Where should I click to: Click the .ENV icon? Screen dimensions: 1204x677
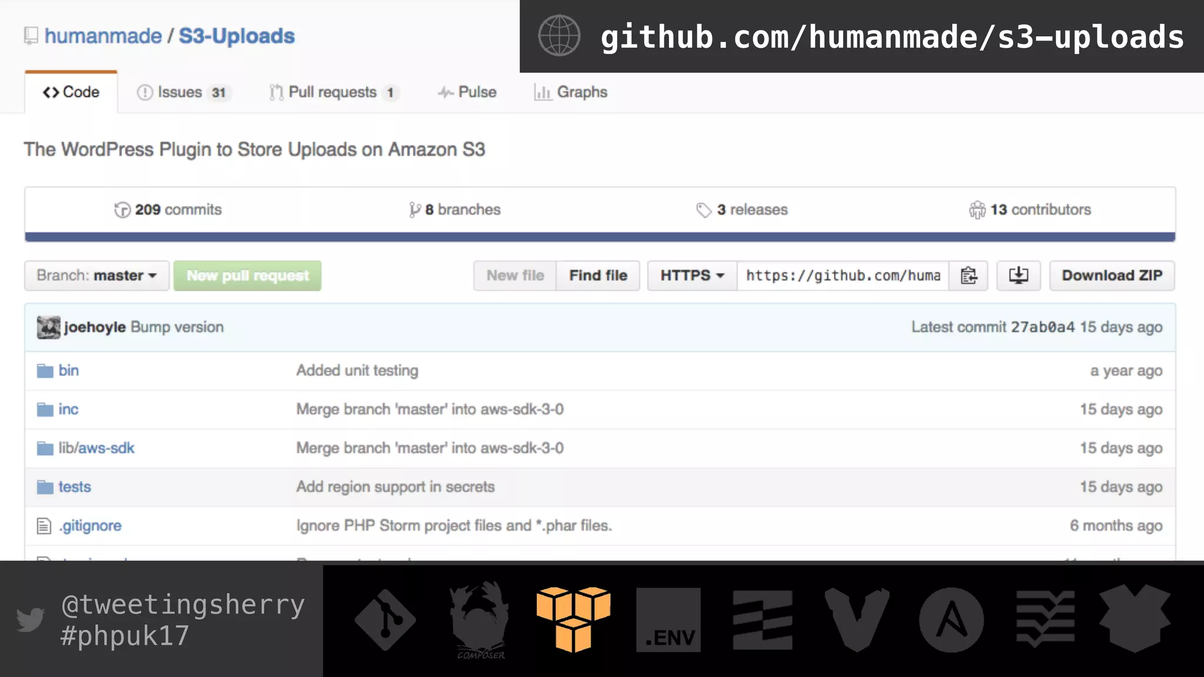pos(668,620)
